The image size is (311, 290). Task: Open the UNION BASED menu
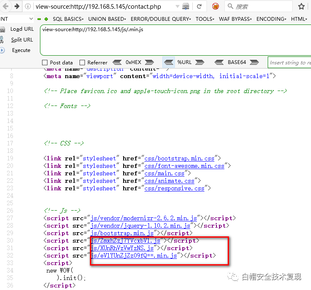107,19
